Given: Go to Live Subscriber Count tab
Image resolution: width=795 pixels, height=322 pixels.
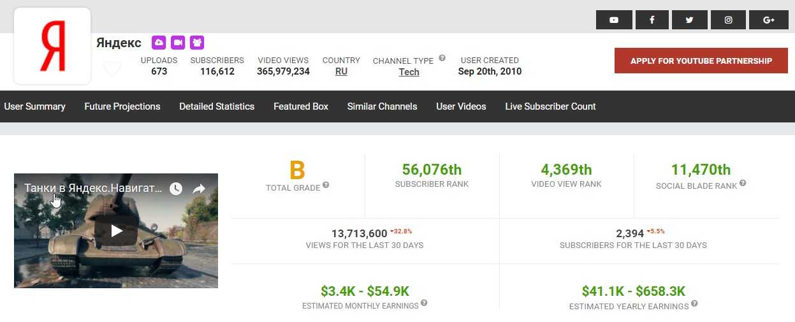Looking at the screenshot, I should click(x=550, y=106).
